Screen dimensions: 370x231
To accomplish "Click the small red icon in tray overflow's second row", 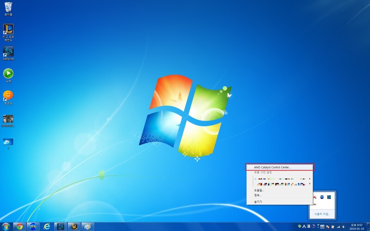I will coord(315,204).
